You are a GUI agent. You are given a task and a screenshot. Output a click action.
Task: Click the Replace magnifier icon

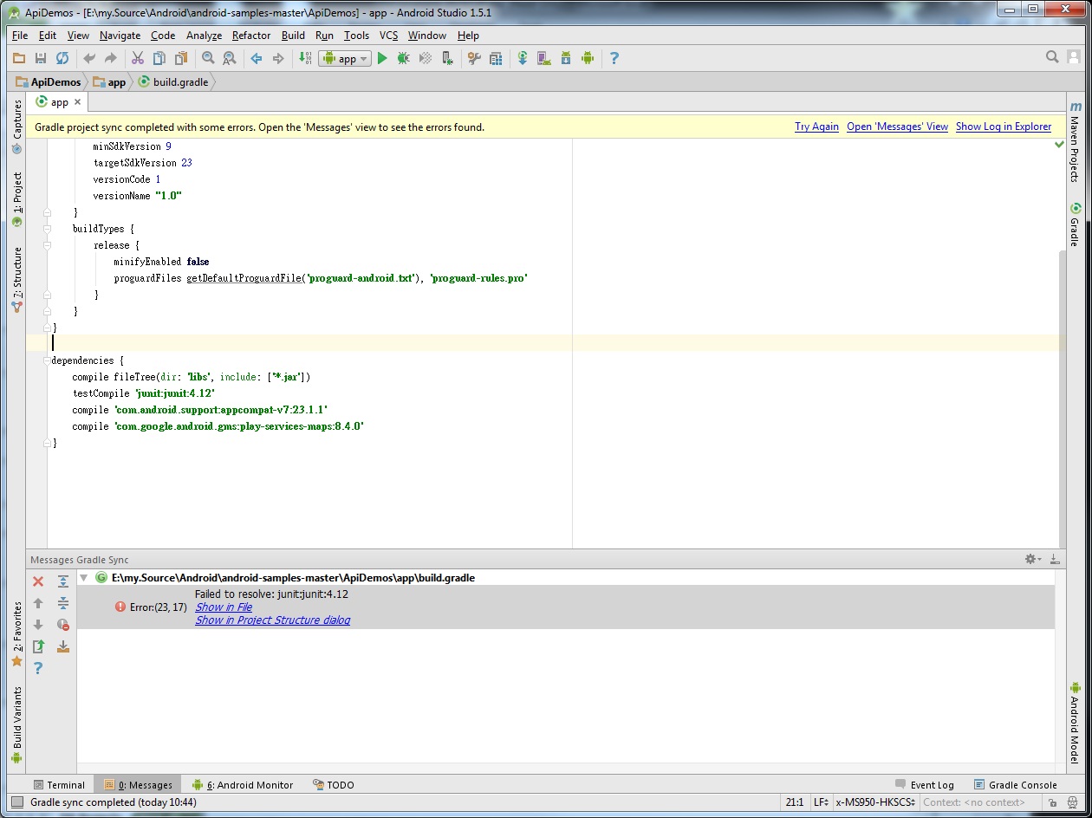pyautogui.click(x=230, y=58)
